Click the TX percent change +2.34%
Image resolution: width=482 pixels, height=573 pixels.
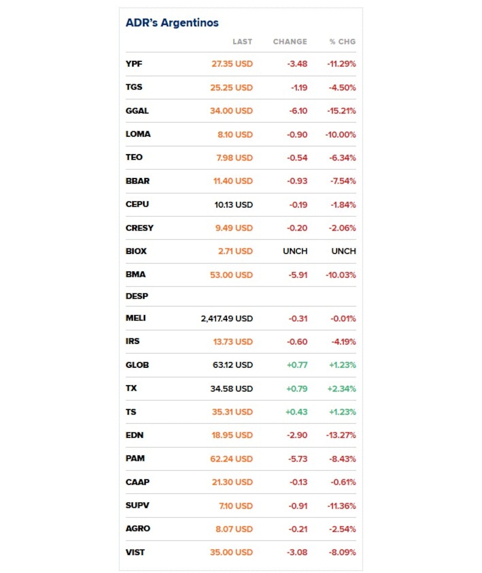pyautogui.click(x=342, y=389)
